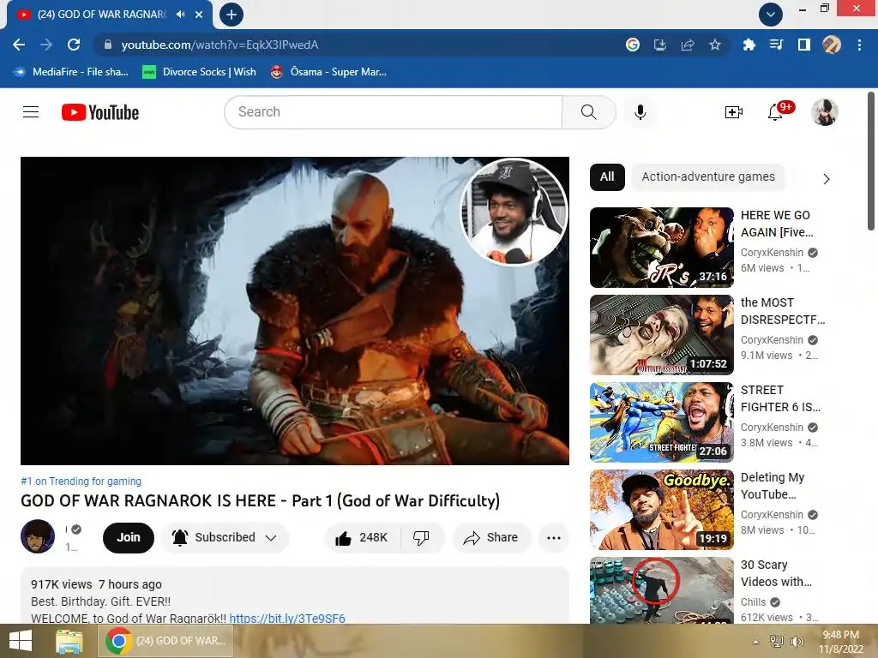878x658 pixels.
Task: Go to the YouTube home logo
Action: (x=100, y=112)
